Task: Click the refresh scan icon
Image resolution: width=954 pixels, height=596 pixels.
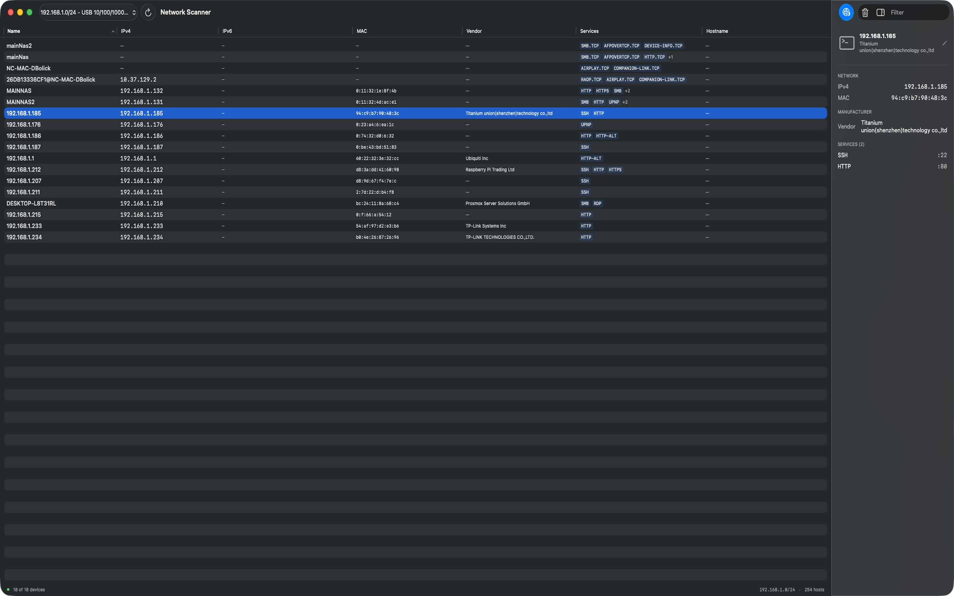Action: click(x=148, y=13)
